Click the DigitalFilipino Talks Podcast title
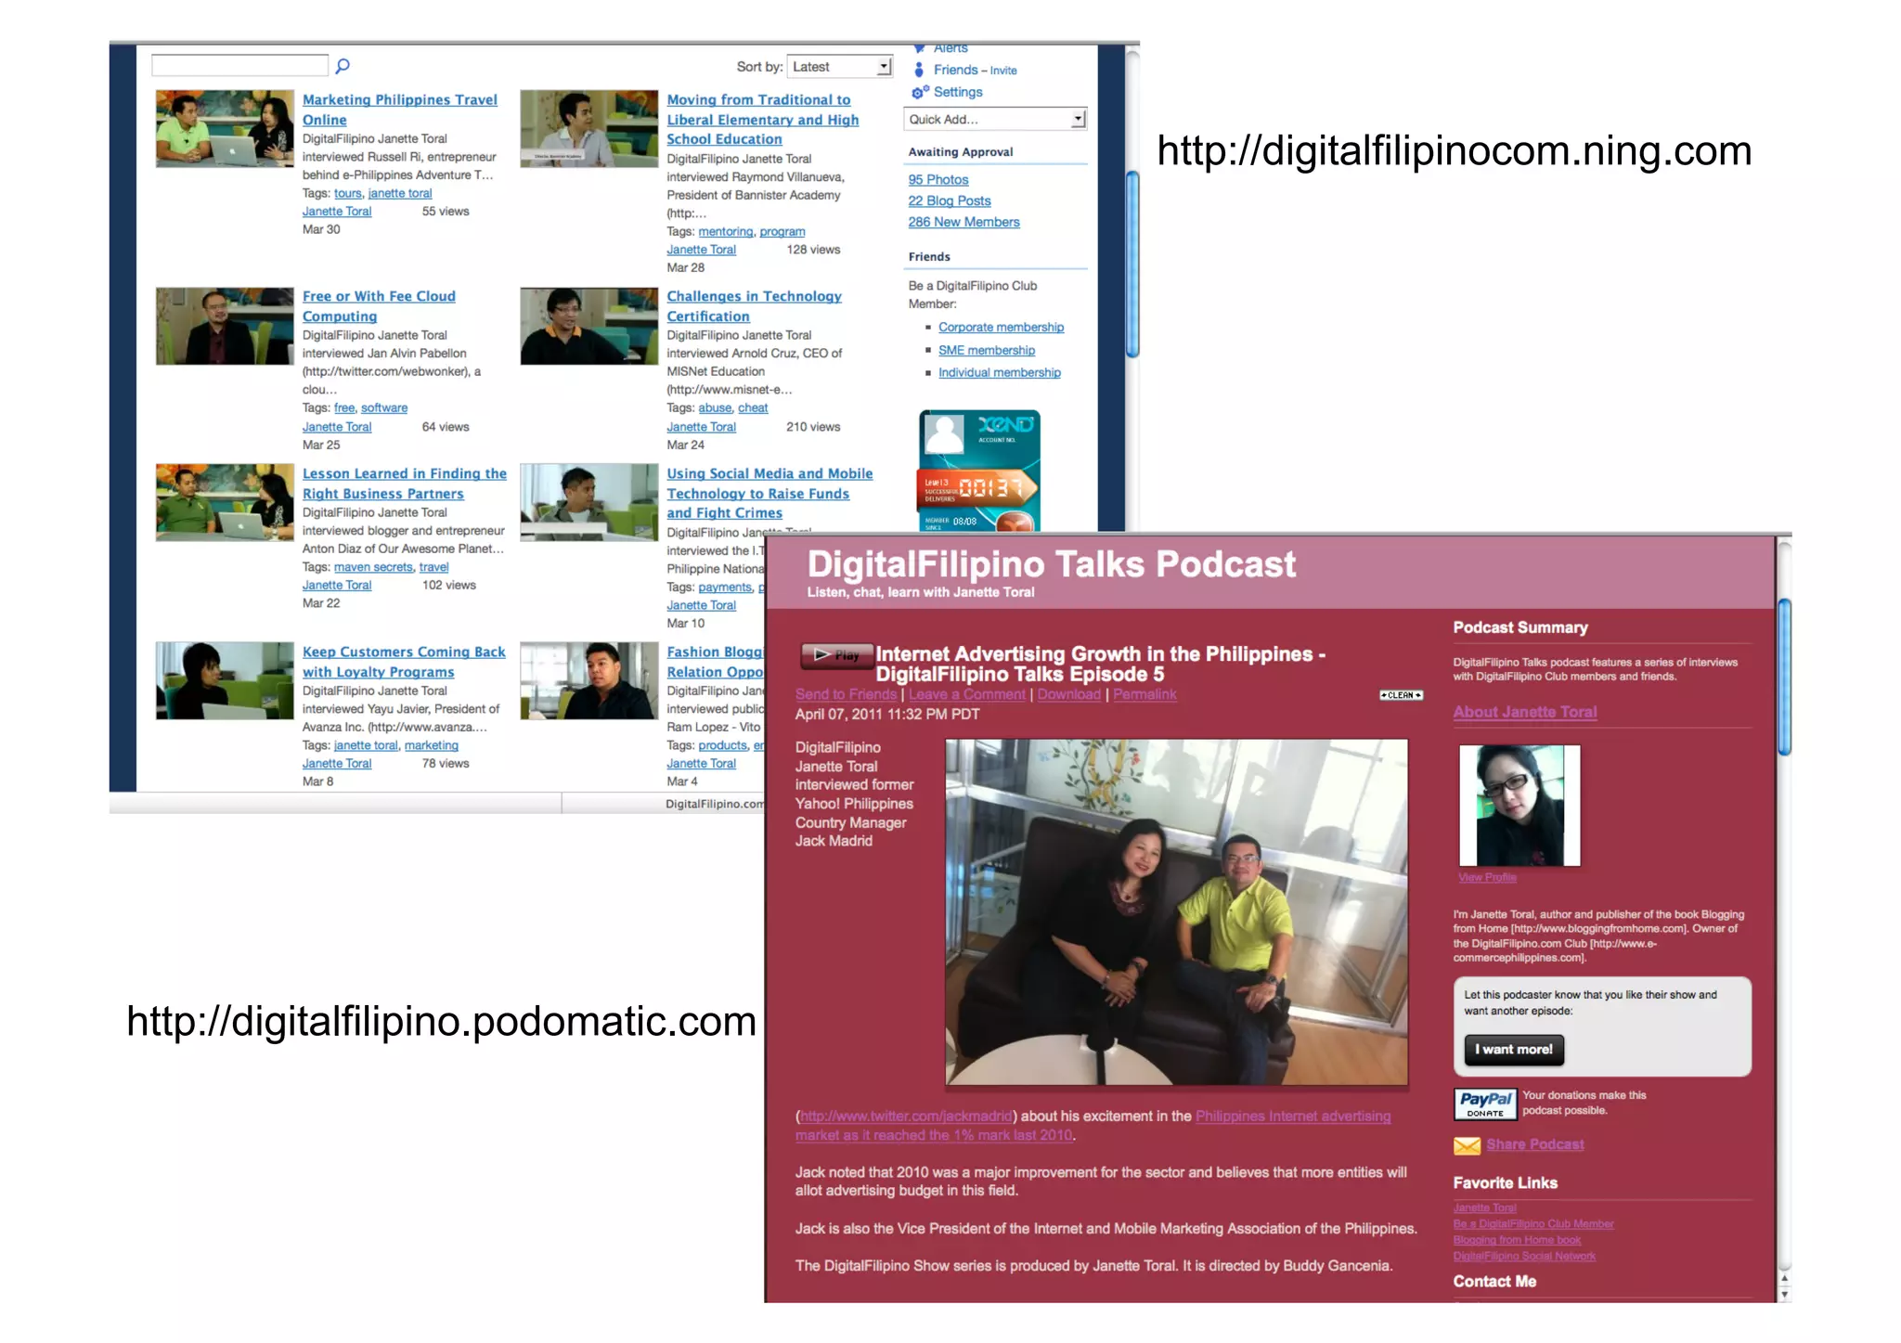This screenshot has width=1901, height=1343. [1051, 565]
